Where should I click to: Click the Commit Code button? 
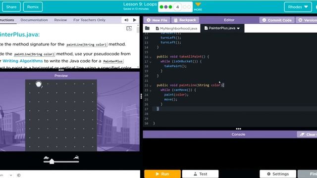pos(277,20)
